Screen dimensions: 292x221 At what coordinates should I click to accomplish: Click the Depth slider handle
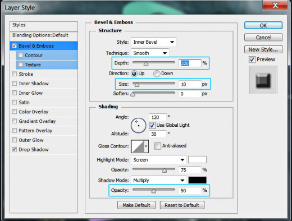[x=146, y=64]
